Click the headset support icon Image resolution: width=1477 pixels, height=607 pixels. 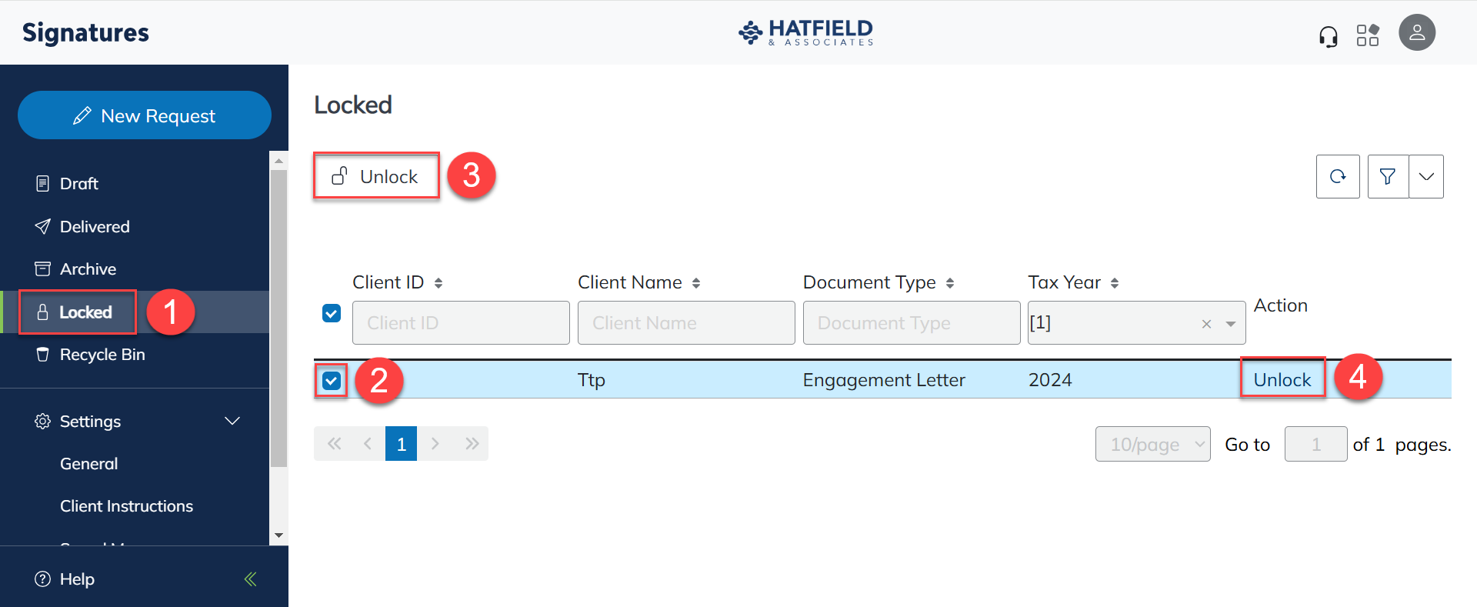(x=1329, y=35)
